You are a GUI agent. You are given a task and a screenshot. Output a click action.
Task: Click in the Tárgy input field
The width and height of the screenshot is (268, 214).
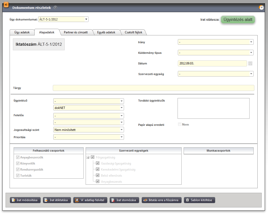pos(154,88)
